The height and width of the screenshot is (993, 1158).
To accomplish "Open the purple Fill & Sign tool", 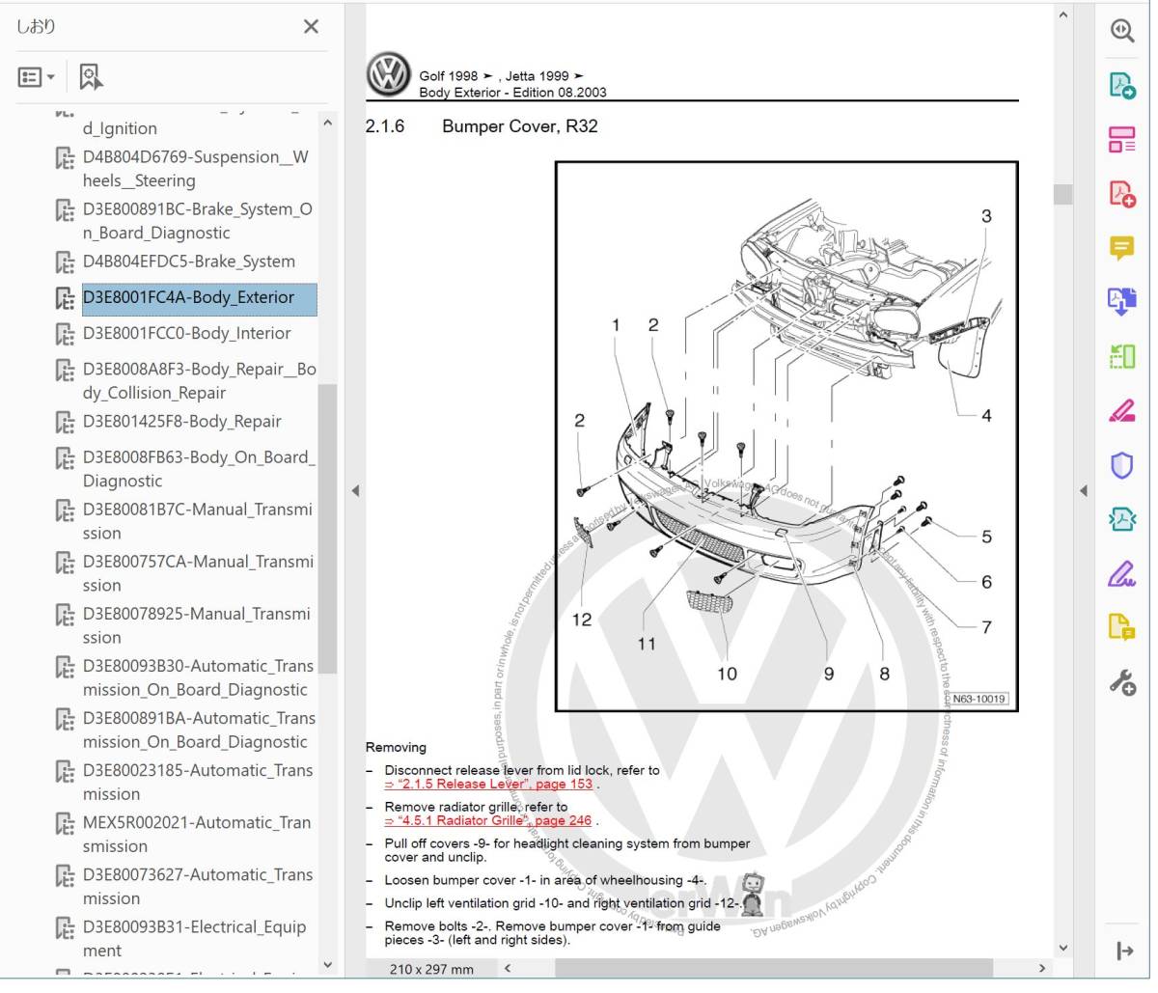I will coord(1121,574).
